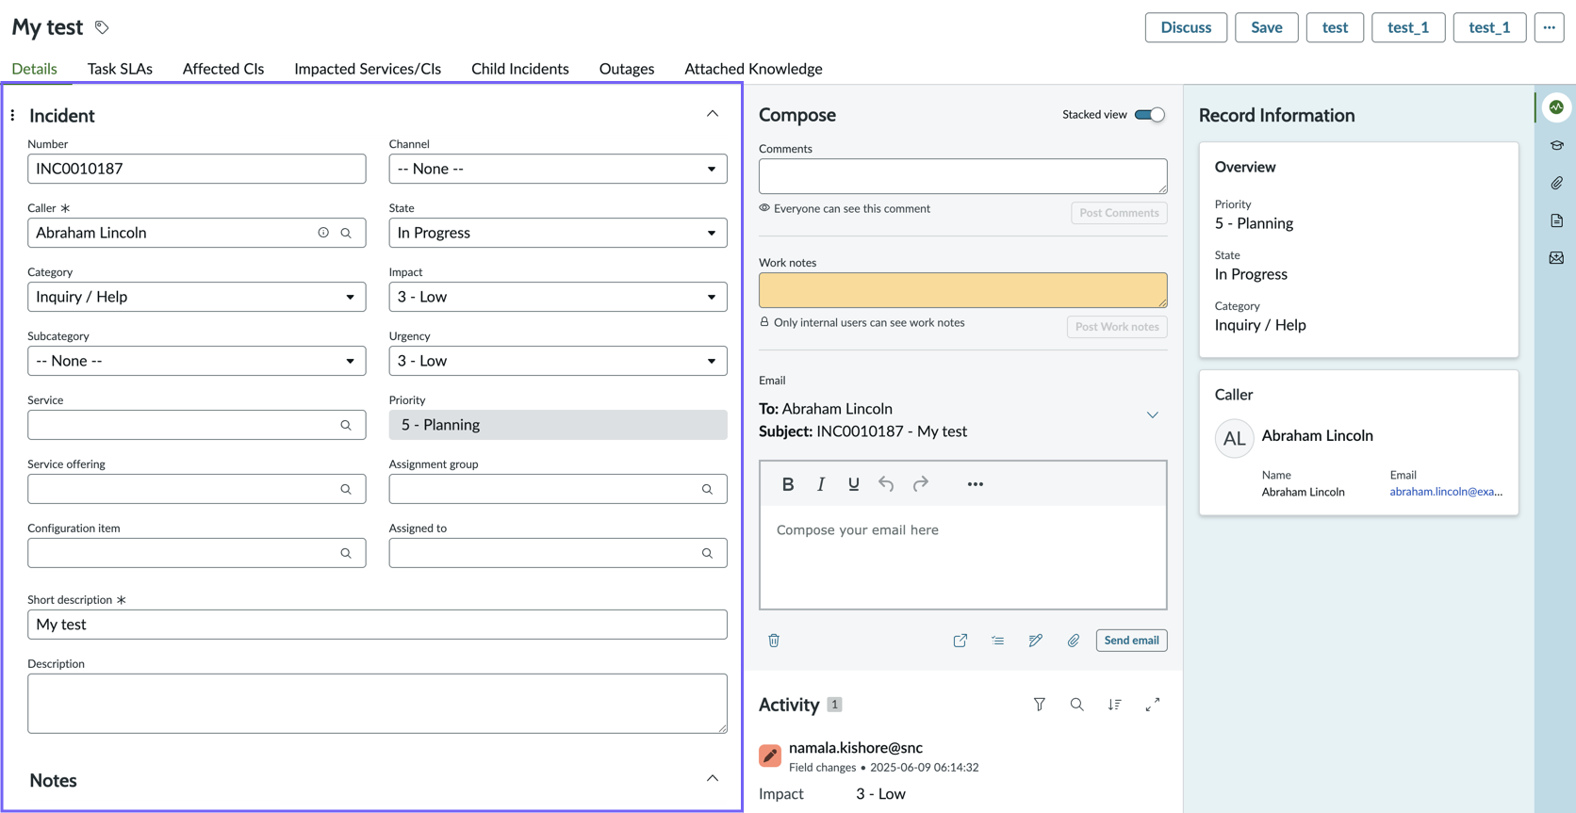Image resolution: width=1576 pixels, height=813 pixels.
Task: Open the abraham.lincoln email link
Action: [1446, 492]
